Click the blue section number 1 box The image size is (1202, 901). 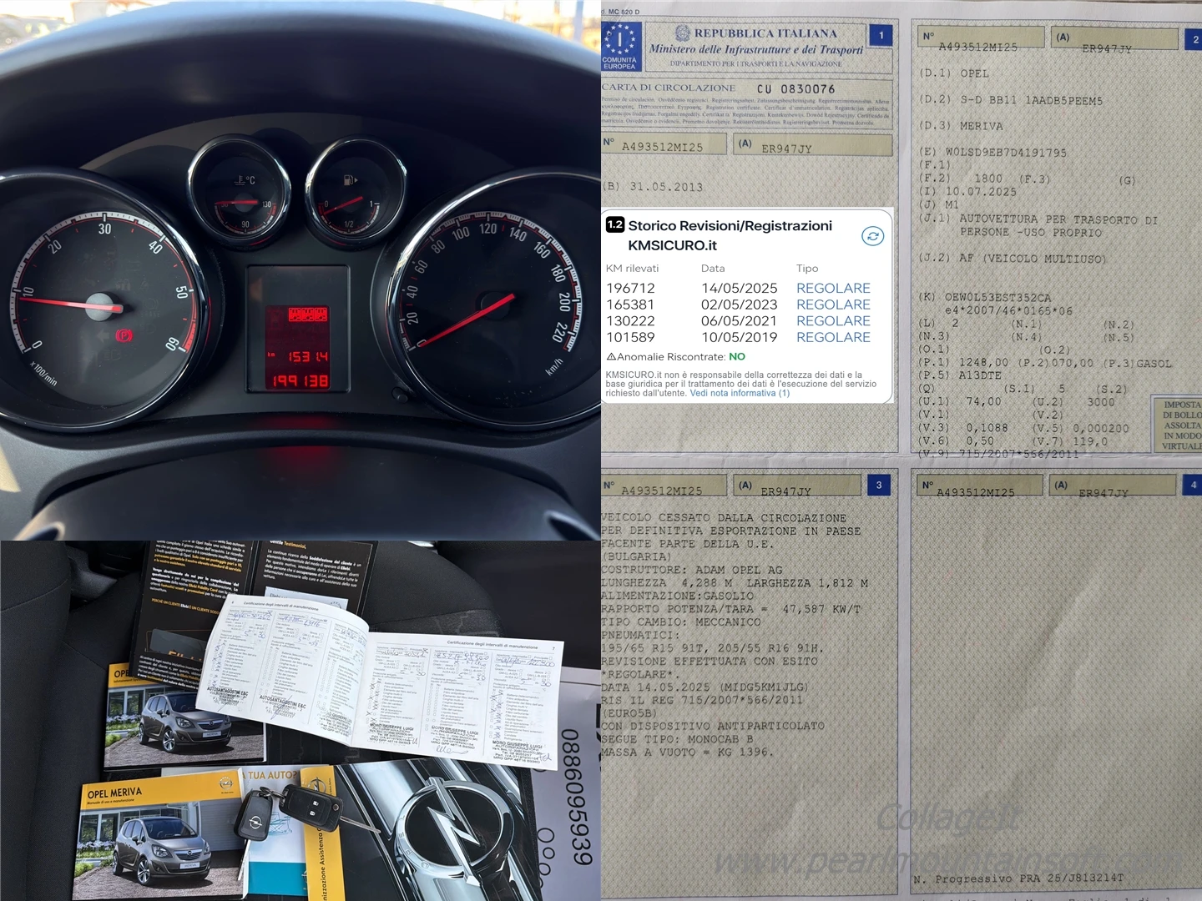(x=881, y=35)
